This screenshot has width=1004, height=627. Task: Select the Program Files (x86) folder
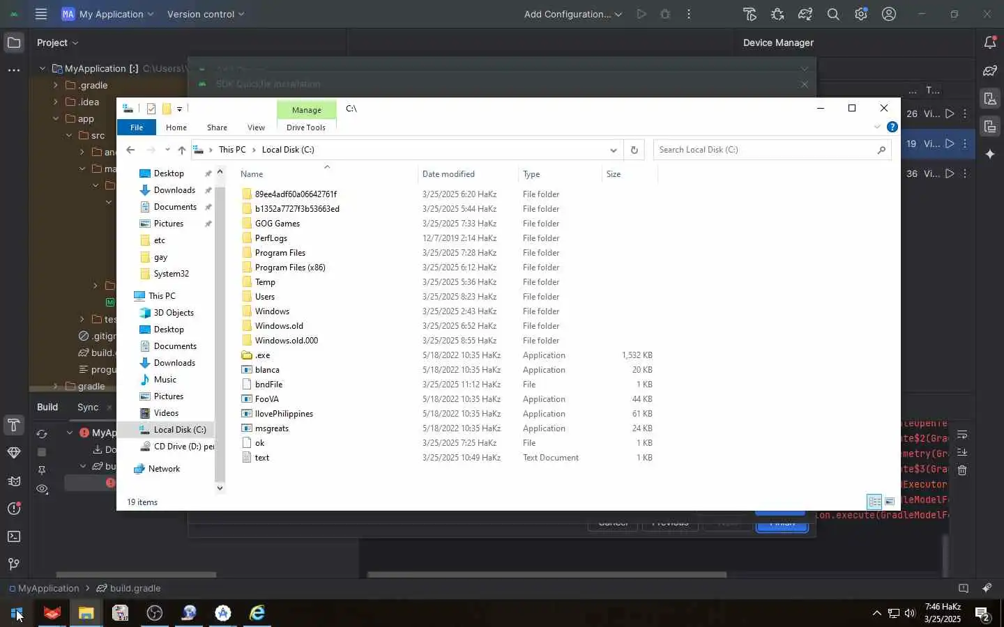(290, 268)
